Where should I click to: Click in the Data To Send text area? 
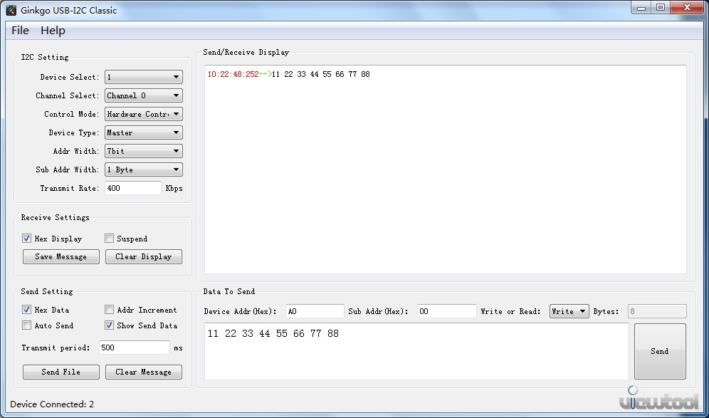click(416, 352)
